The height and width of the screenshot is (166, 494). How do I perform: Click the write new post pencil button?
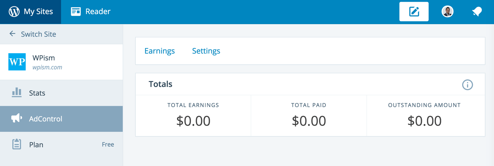tap(414, 11)
